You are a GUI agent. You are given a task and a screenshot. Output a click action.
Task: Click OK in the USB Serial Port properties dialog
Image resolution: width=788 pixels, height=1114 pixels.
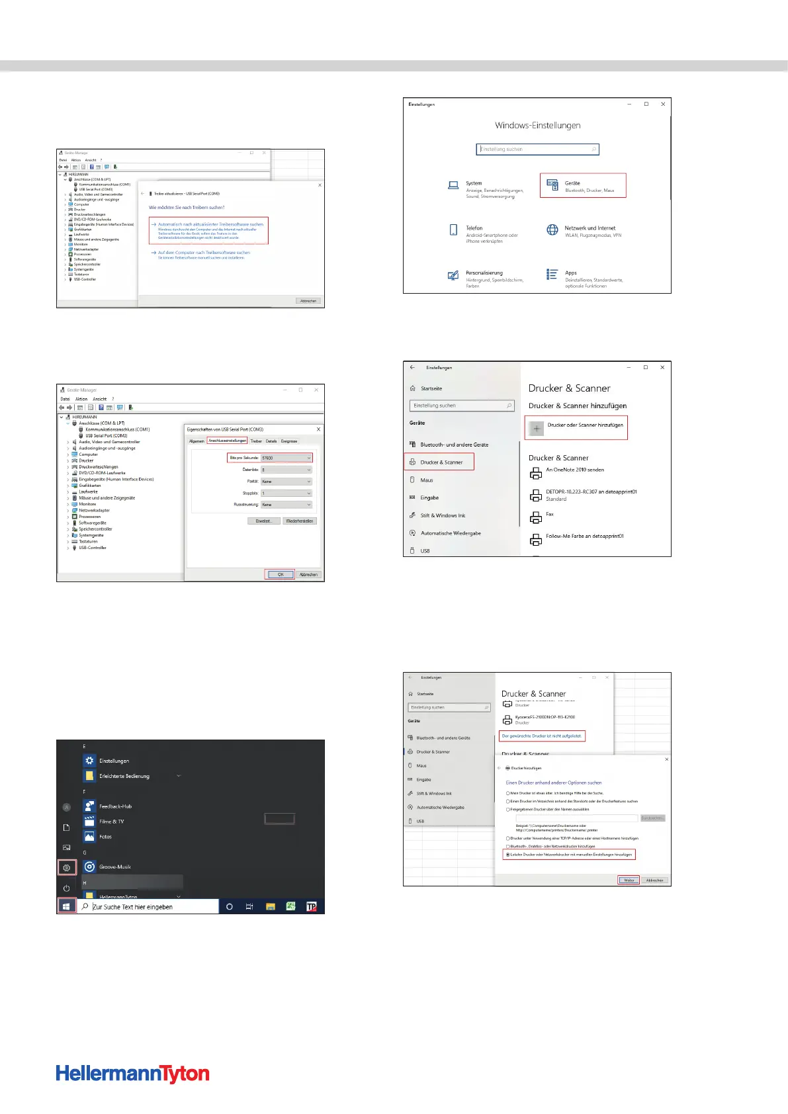click(281, 574)
